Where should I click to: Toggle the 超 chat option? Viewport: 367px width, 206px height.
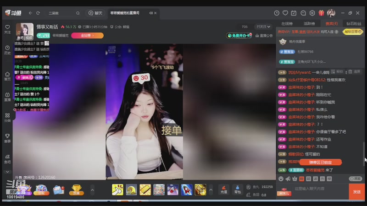click(308, 179)
